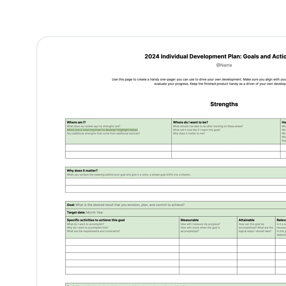Screen dimensions: 286x286
Task: Click second empty cell under 'Where am I?'
Action: tap(118, 155)
